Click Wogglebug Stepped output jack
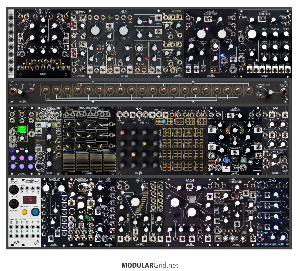 (58, 125)
